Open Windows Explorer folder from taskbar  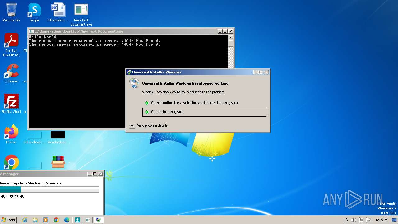coord(35,220)
